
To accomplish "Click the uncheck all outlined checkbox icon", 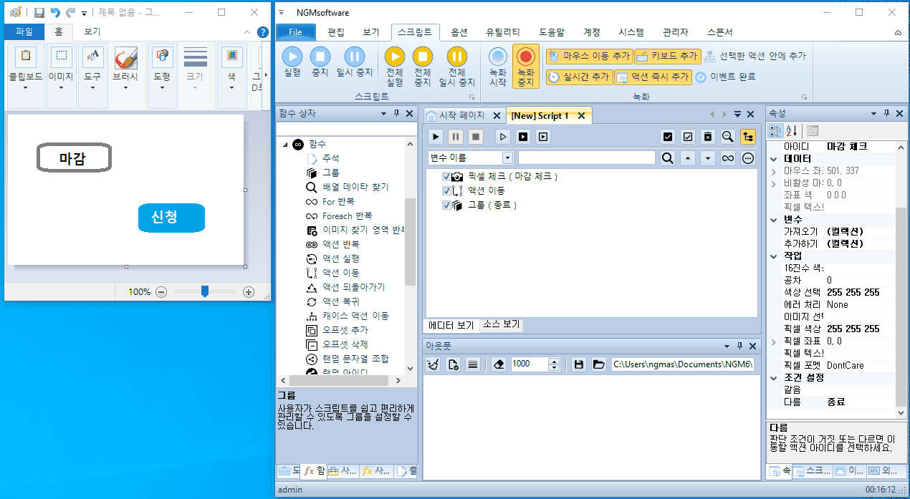I will pyautogui.click(x=688, y=136).
